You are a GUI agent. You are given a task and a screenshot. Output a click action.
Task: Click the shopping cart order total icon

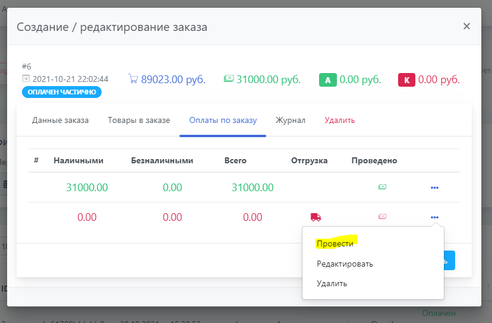point(133,79)
